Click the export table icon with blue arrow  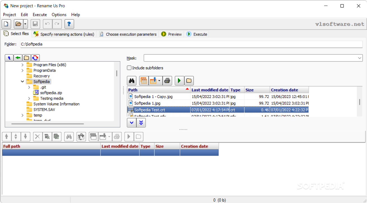(153, 81)
